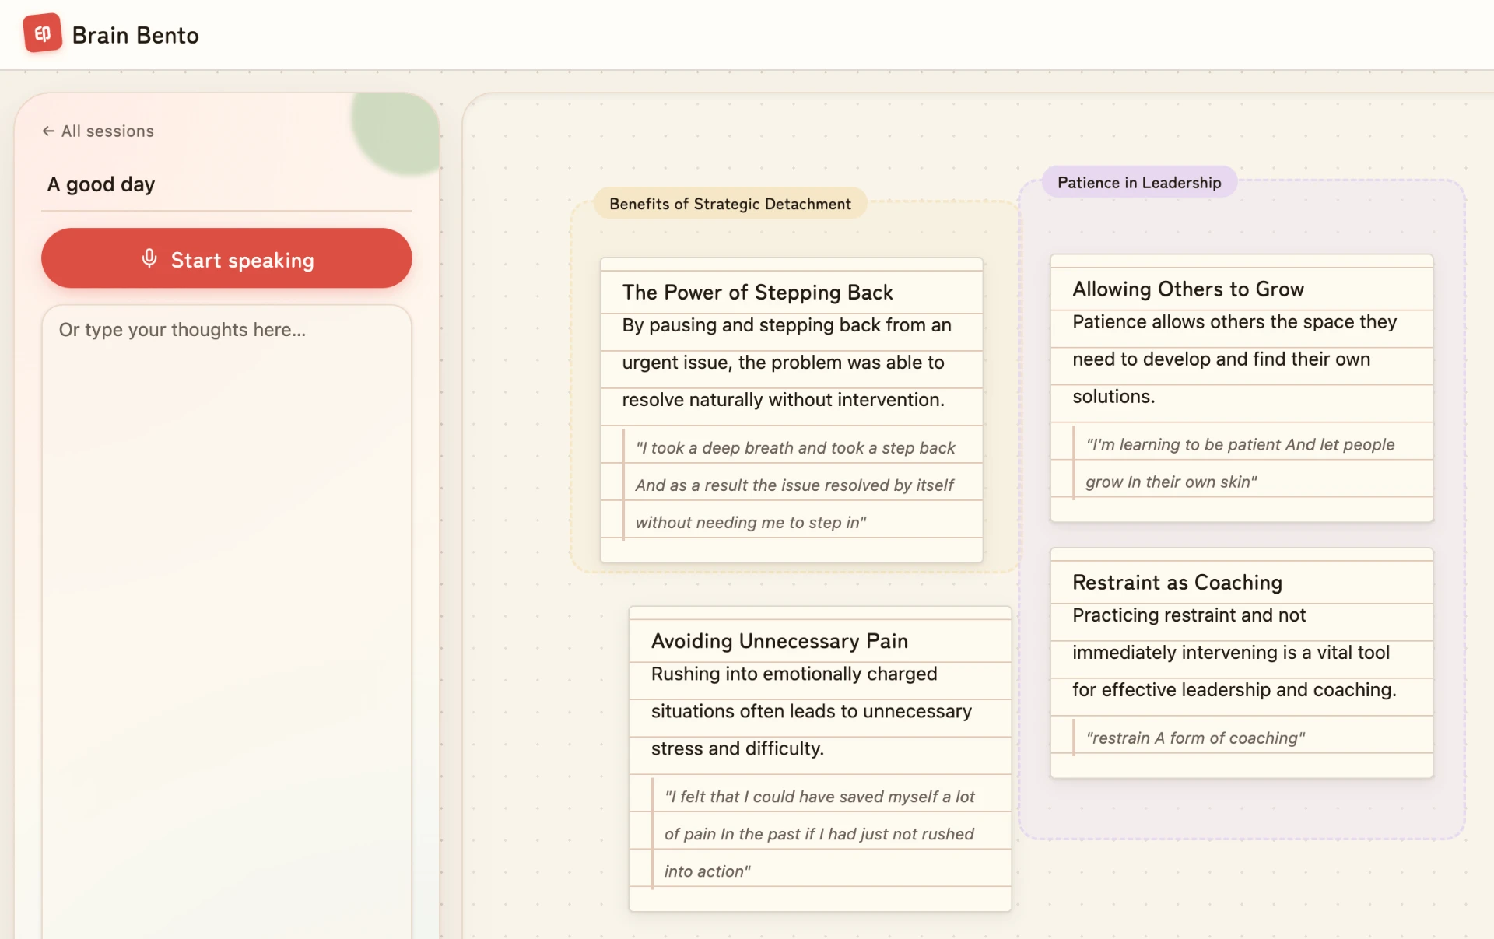Image resolution: width=1494 pixels, height=939 pixels.
Task: Click the quote 'I'm learning to be patient'
Action: (1240, 464)
